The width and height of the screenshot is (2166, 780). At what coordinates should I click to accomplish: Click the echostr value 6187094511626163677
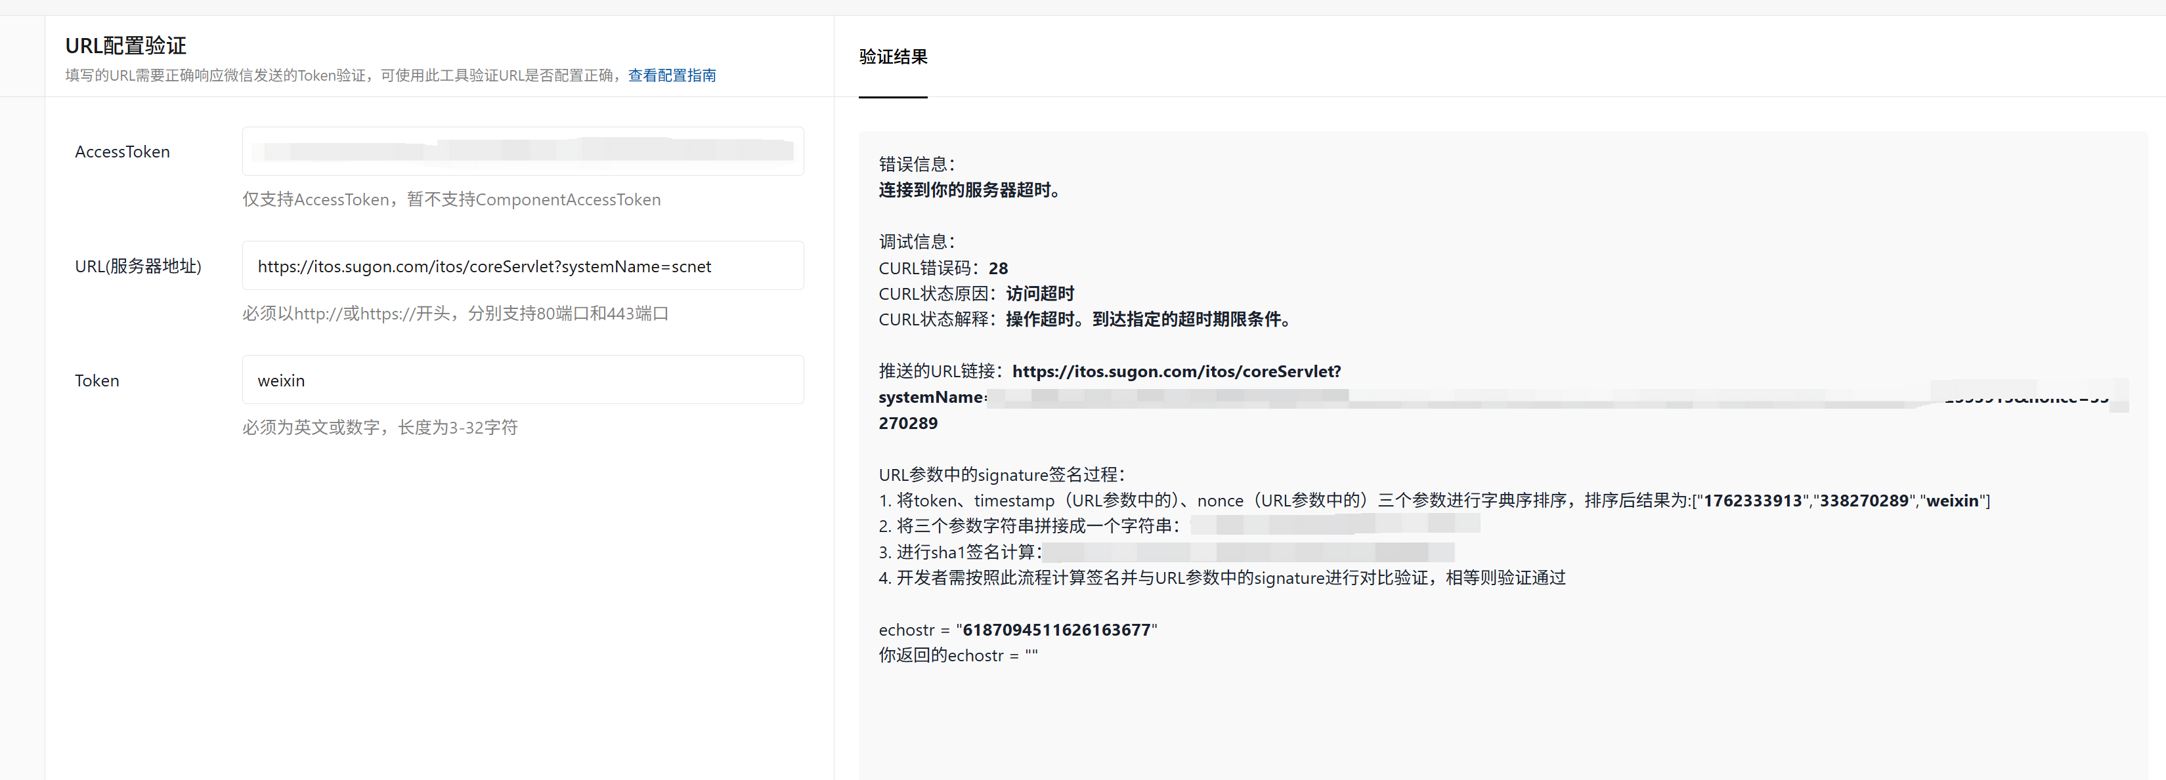coord(1056,630)
